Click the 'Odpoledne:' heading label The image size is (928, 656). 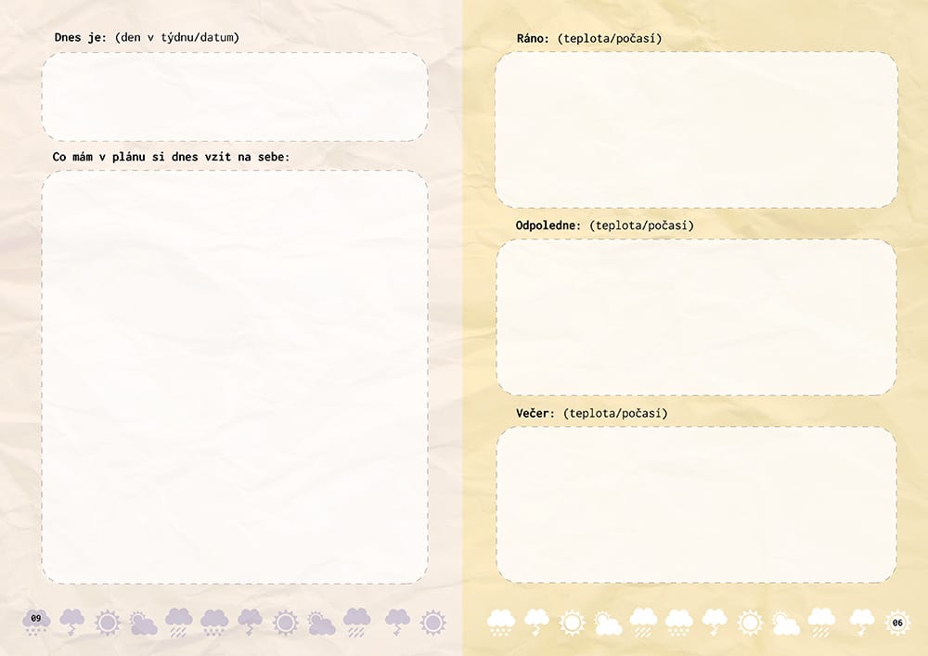click(x=548, y=225)
